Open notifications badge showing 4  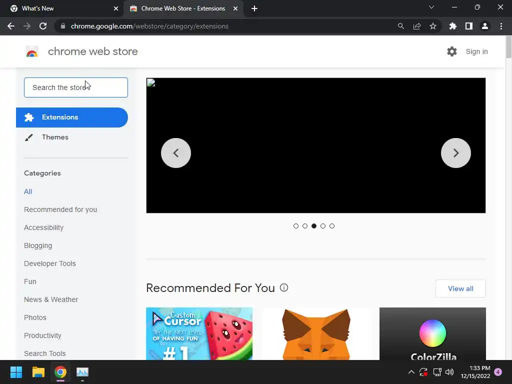(x=498, y=372)
